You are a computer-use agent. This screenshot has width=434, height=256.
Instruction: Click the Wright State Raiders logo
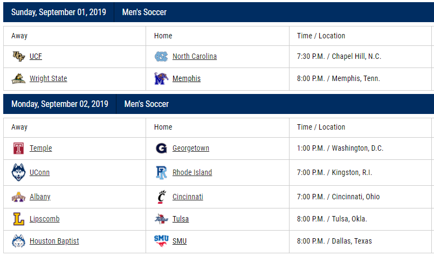(18, 78)
